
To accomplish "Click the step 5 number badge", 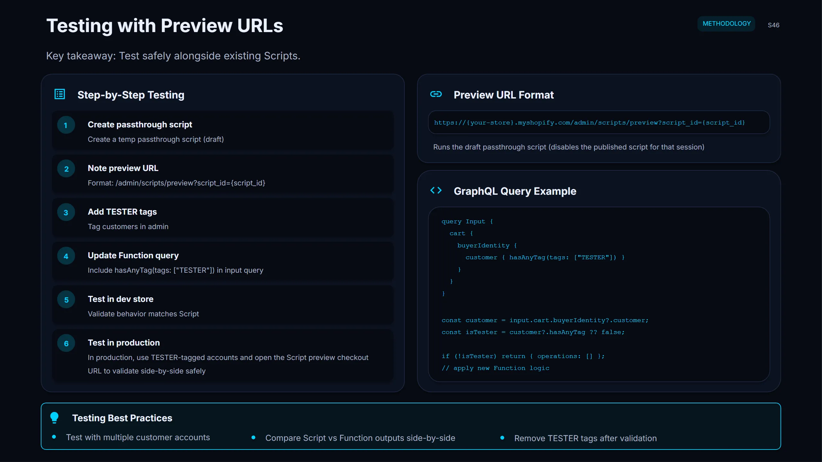I will pyautogui.click(x=66, y=300).
